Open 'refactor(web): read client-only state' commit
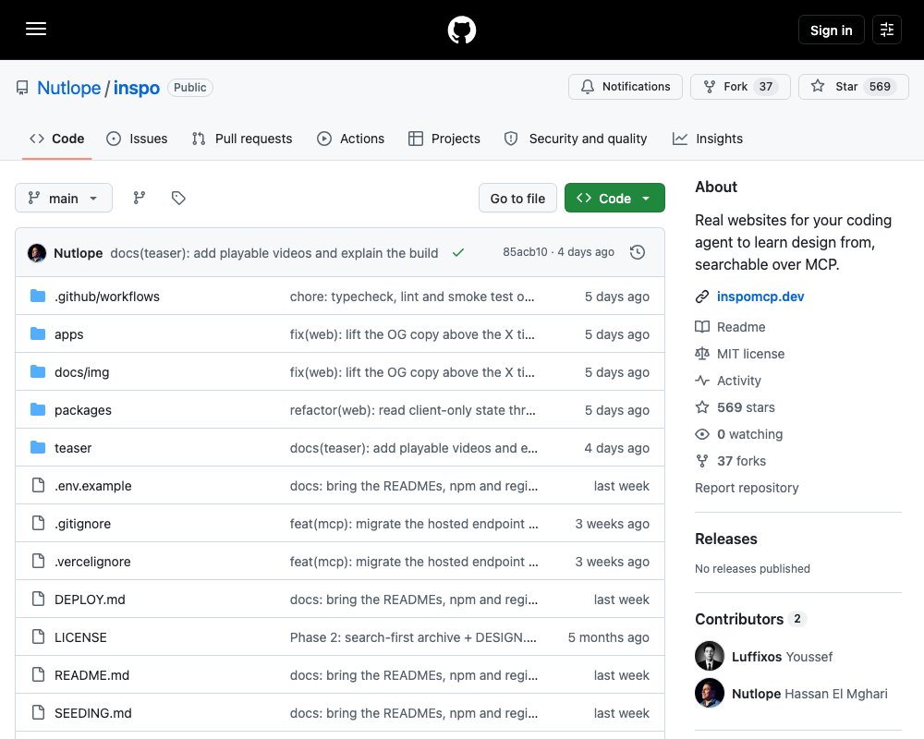The image size is (924, 739). [x=412, y=409]
